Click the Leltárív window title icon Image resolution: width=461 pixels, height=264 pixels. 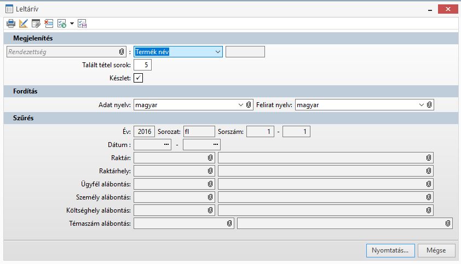pyautogui.click(x=9, y=9)
